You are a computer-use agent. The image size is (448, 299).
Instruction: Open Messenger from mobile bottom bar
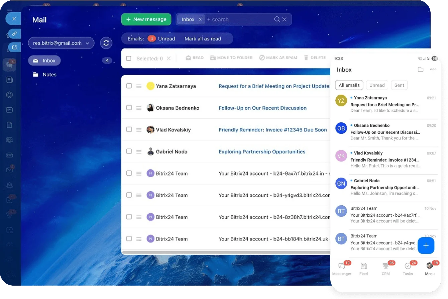pos(341,268)
